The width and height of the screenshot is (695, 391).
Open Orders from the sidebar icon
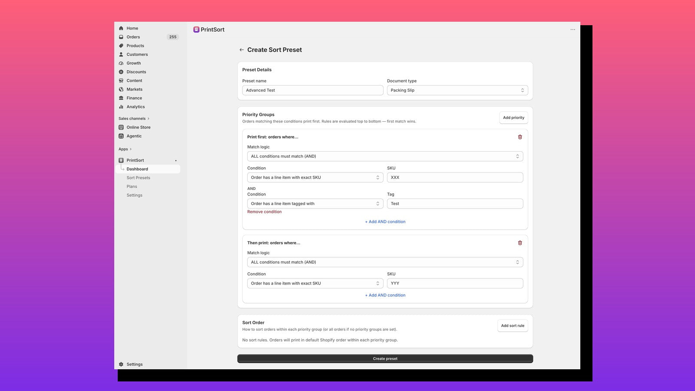(121, 37)
